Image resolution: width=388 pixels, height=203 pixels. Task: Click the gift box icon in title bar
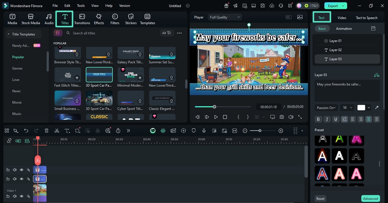(x=227, y=6)
